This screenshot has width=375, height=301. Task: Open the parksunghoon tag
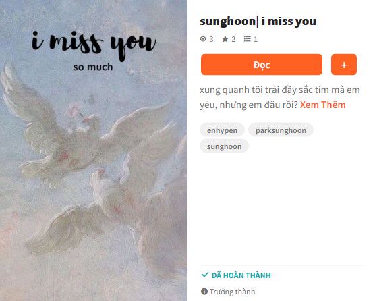point(281,130)
